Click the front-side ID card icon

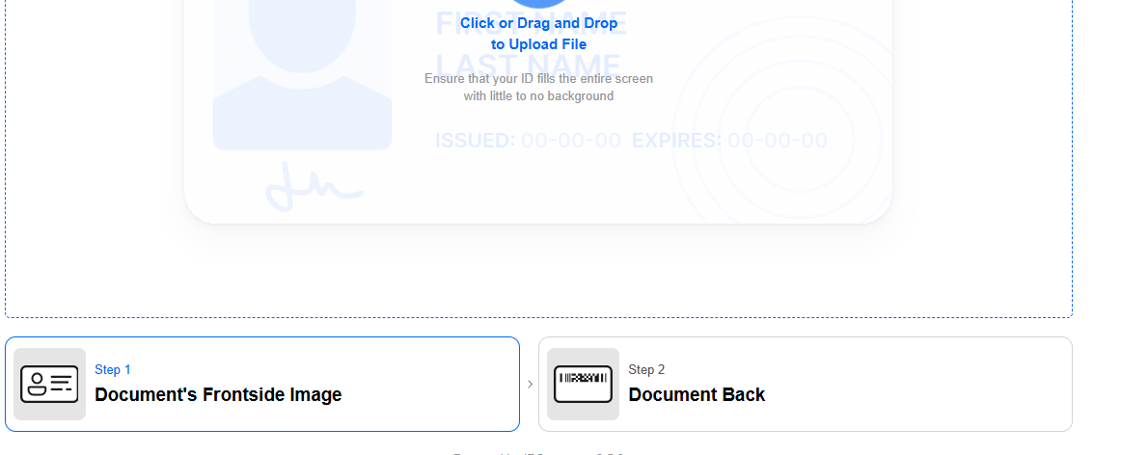tap(49, 385)
